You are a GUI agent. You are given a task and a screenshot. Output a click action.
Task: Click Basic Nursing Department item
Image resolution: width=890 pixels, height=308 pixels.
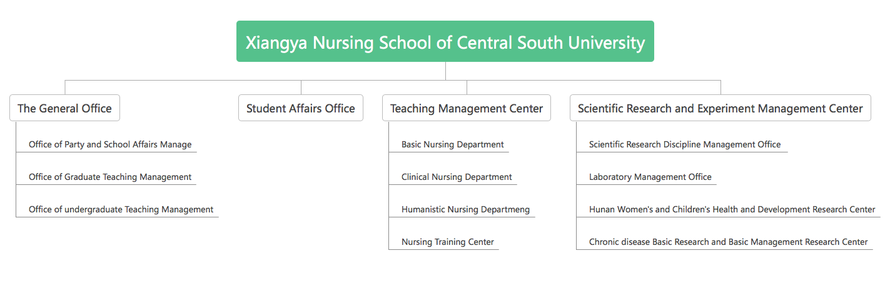452,144
